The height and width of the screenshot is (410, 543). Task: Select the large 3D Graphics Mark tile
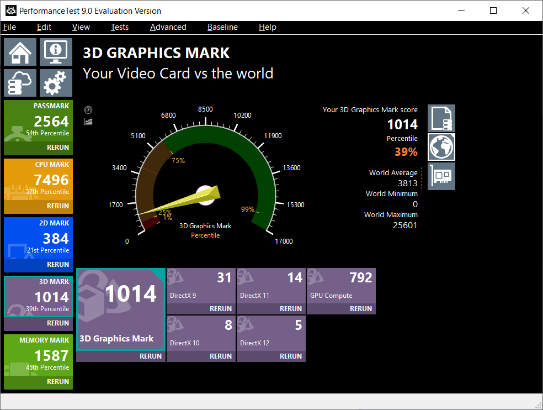121,309
